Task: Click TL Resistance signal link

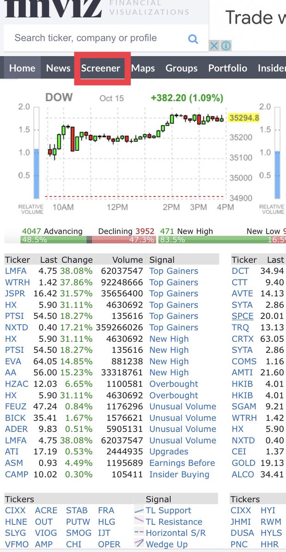Action: [174, 522]
